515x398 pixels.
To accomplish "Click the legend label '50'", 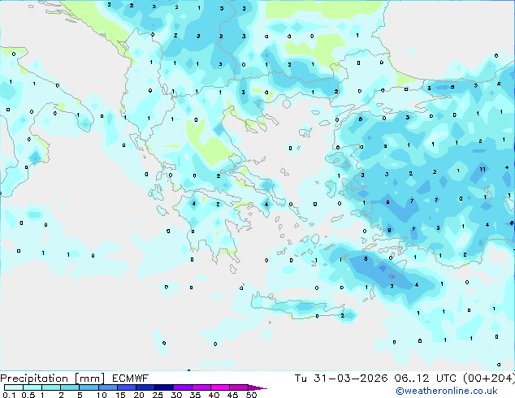I will [251, 395].
